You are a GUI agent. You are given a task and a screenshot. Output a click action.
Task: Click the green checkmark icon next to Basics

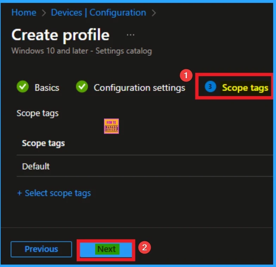coord(23,87)
